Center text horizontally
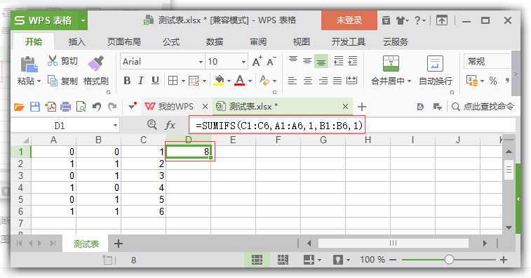The image size is (531, 278). [x=308, y=81]
